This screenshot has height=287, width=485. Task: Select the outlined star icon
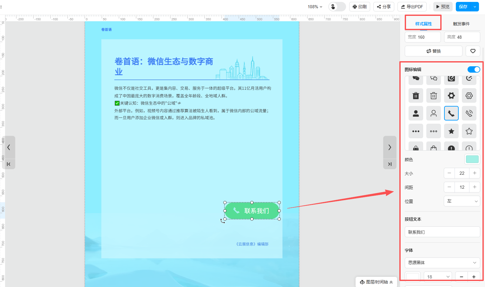(x=469, y=131)
